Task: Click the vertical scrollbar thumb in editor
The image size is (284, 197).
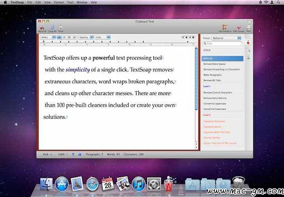Action: (x=196, y=79)
